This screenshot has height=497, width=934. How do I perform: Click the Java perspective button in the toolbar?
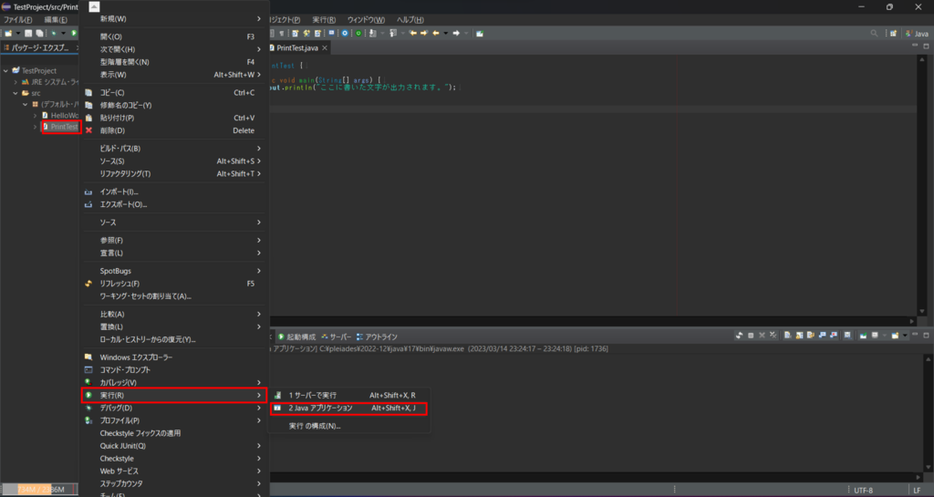point(916,34)
